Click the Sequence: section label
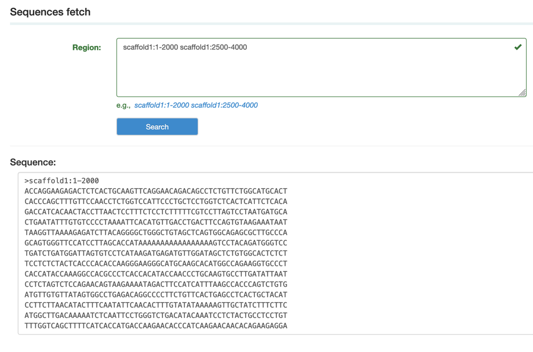This screenshot has width=533, height=352. pos(33,162)
